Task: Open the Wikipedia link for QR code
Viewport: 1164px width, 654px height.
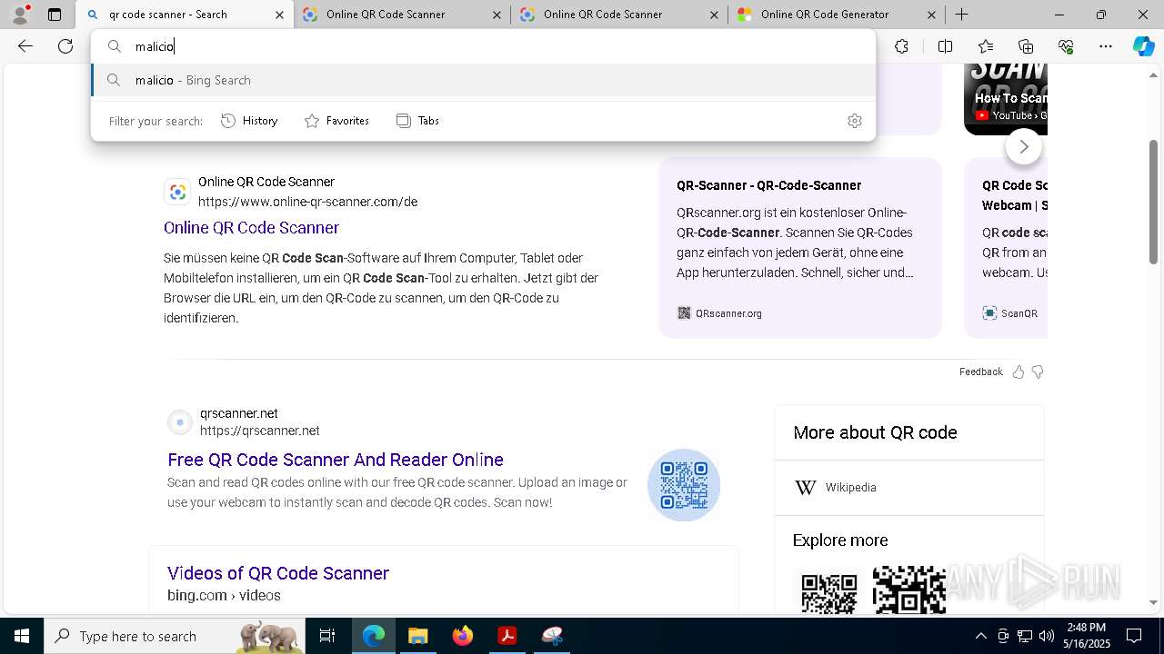Action: point(850,488)
